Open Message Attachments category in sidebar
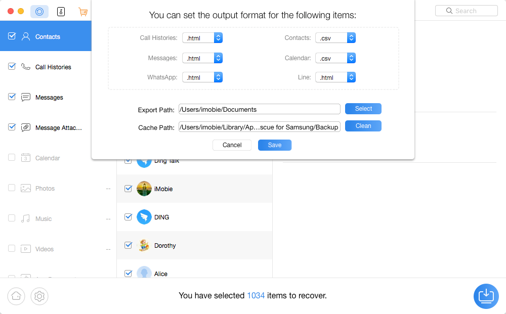Image resolution: width=506 pixels, height=314 pixels. point(58,128)
